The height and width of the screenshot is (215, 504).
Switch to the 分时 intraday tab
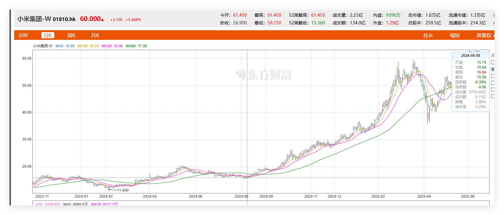[x=23, y=36]
